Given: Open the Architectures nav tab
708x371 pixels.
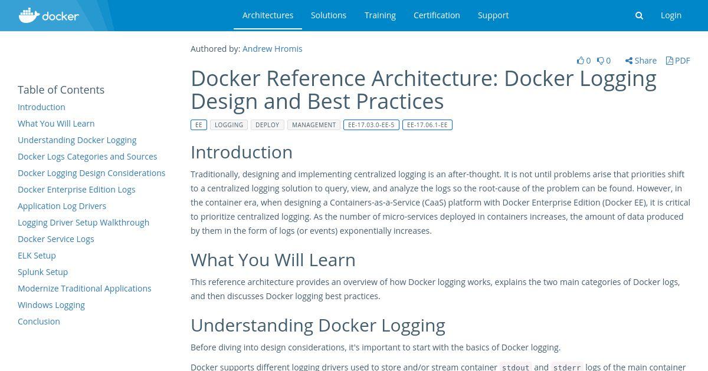Looking at the screenshot, I should click(268, 15).
